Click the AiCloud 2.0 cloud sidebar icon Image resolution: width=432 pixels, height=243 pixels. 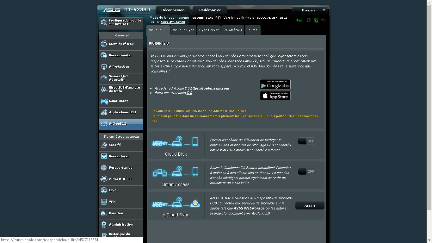point(104,124)
